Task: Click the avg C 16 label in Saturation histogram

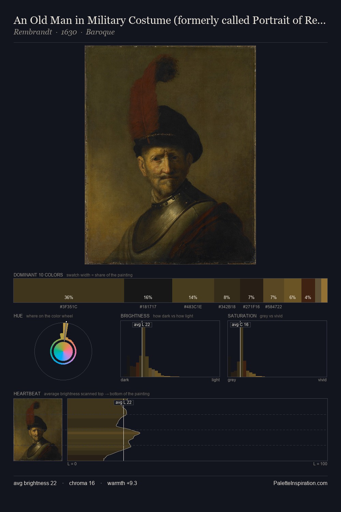Action: tap(240, 325)
